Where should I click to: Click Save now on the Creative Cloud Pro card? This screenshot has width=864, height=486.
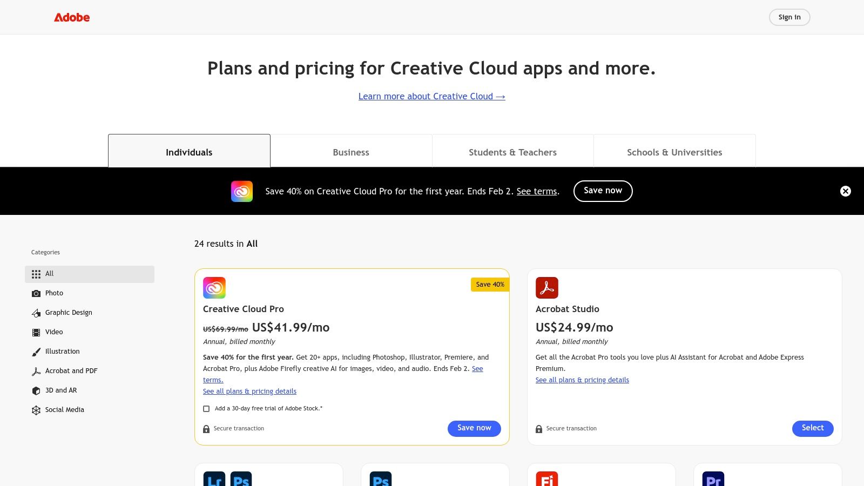pyautogui.click(x=474, y=428)
